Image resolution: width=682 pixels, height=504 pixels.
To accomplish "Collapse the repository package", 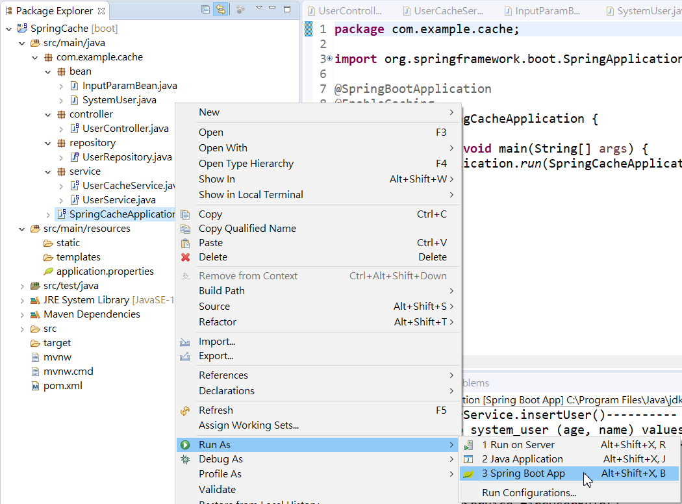I will [48, 144].
